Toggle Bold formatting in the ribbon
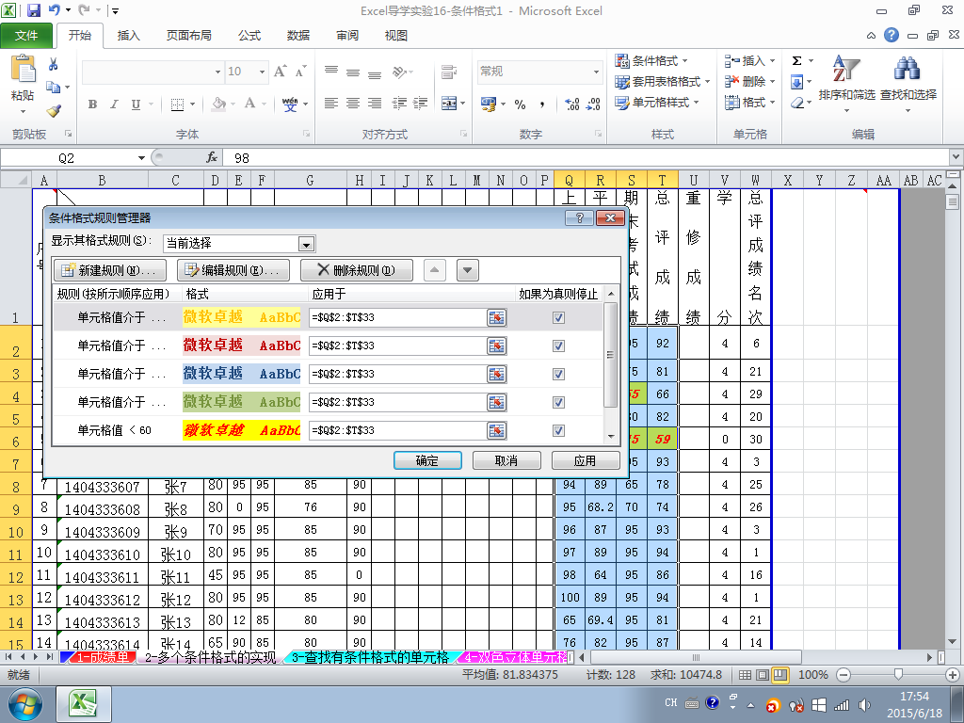This screenshot has height=723, width=964. pos(92,104)
